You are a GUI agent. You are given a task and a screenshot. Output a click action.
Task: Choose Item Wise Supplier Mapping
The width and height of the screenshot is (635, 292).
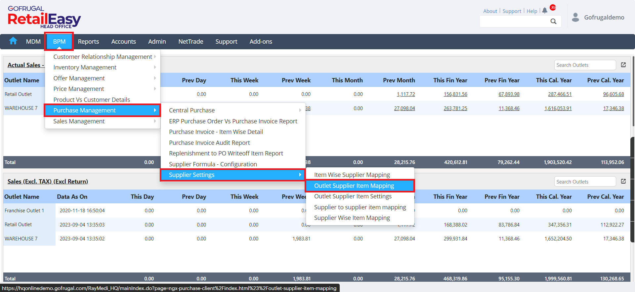[352, 175]
